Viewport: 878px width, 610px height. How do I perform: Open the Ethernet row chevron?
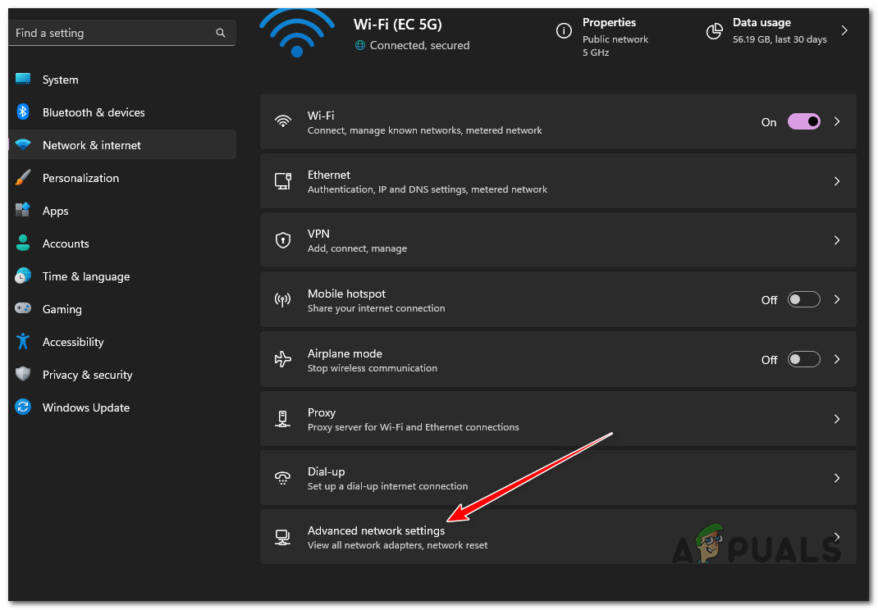click(837, 180)
